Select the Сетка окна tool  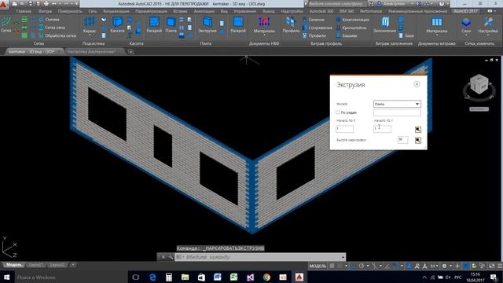pos(52,28)
